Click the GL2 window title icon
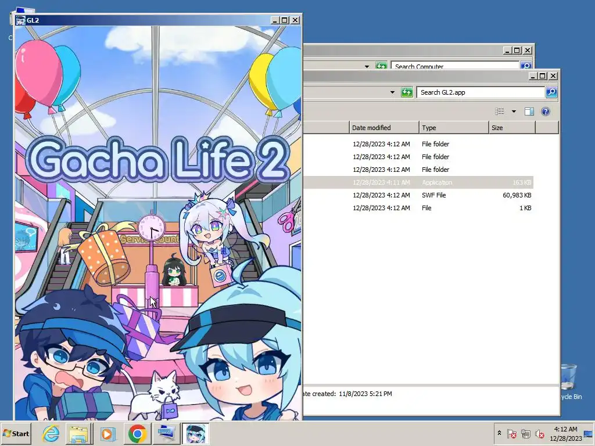The height and width of the screenshot is (446, 595). (20, 20)
